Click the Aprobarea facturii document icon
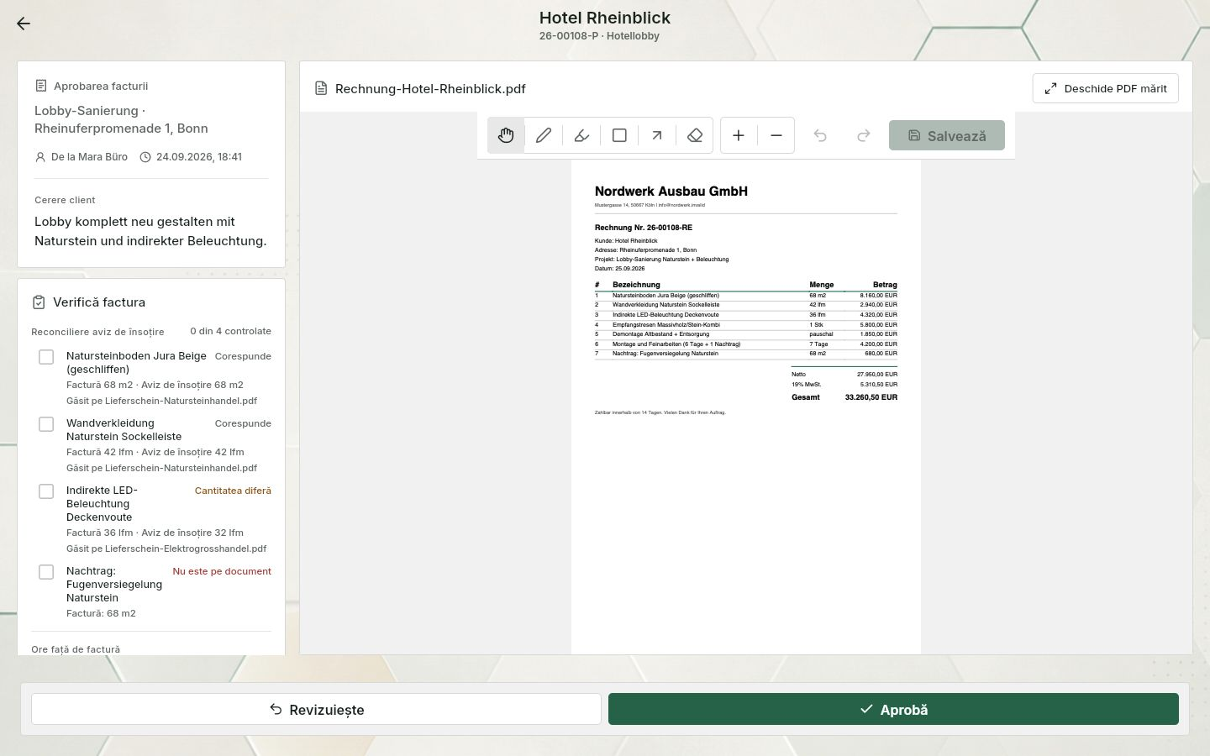 click(x=40, y=86)
